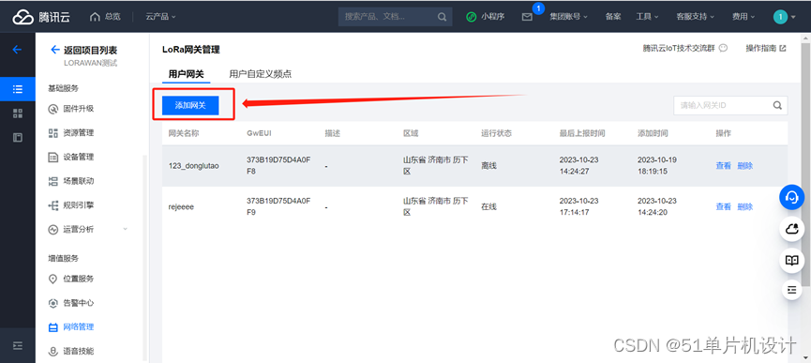Click 查看 for gateway 123_donglutao
The height and width of the screenshot is (363, 811).
pos(723,166)
